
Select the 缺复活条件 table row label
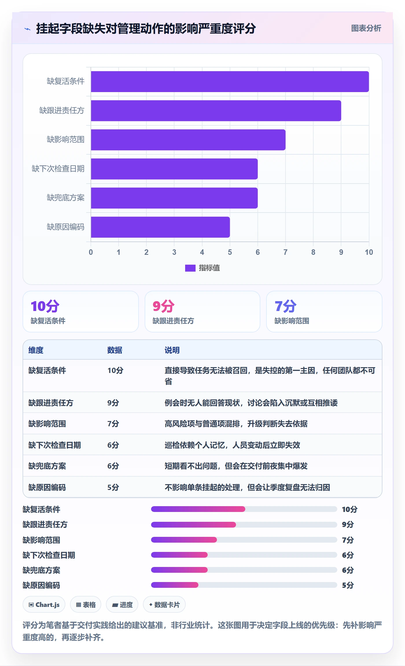click(47, 370)
